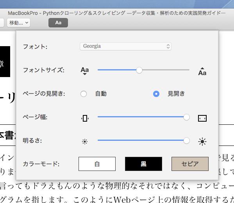
Task: Click the narrow page width icon
Action: [85, 118]
